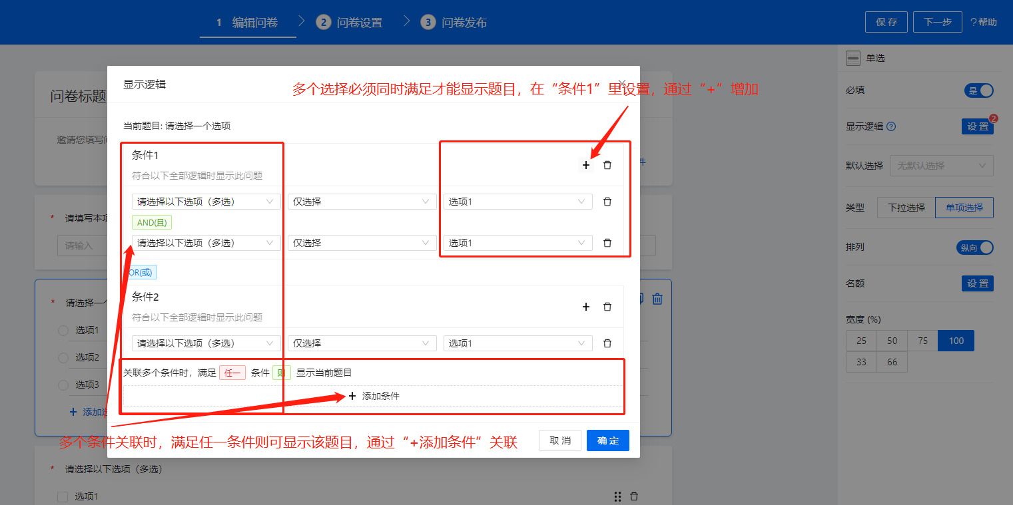
Task: Delete the second logic row in 条件1
Action: point(607,243)
